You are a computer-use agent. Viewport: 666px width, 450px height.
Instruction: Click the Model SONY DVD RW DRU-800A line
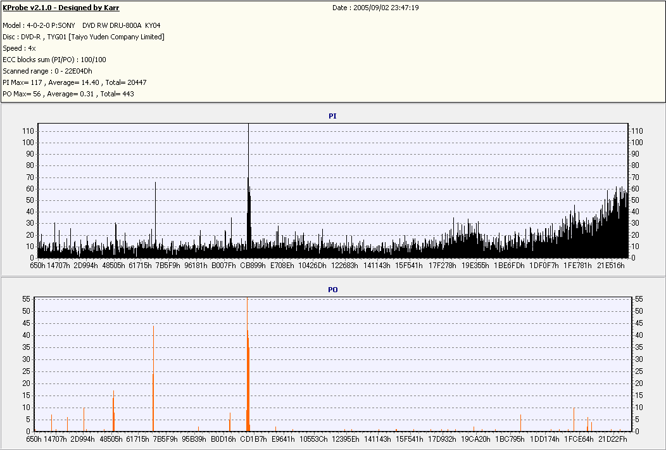pos(82,25)
